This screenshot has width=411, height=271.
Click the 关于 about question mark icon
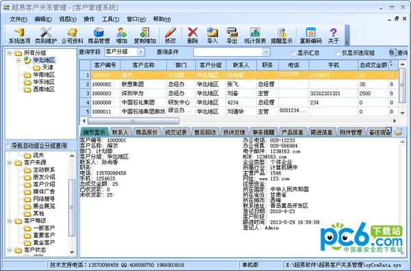coord(333,36)
